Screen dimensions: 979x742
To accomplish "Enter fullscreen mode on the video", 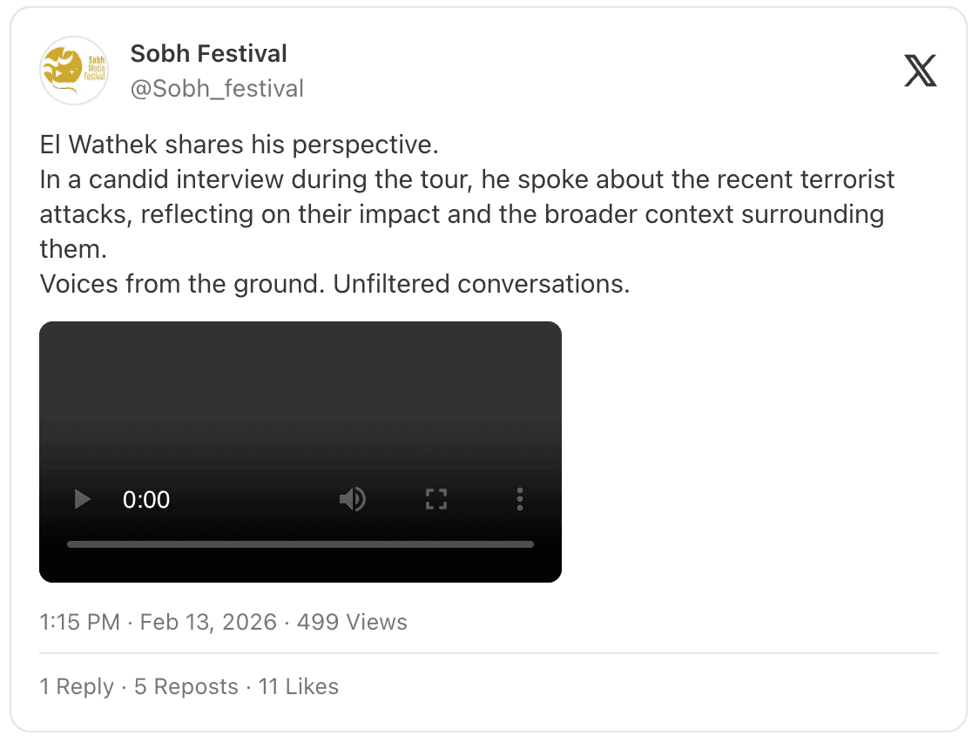I will pyautogui.click(x=435, y=499).
